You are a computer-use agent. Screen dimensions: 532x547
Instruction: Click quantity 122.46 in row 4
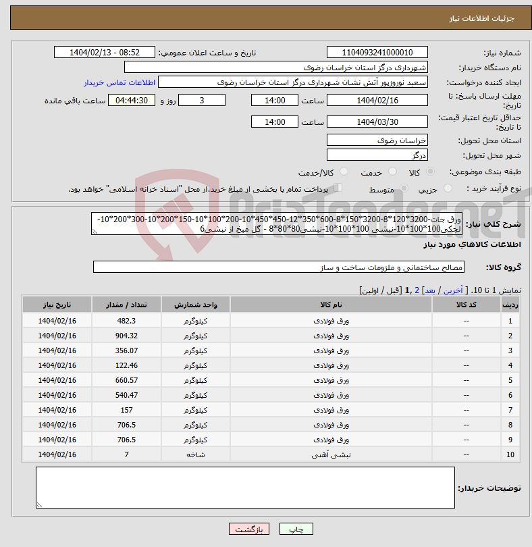pos(126,365)
